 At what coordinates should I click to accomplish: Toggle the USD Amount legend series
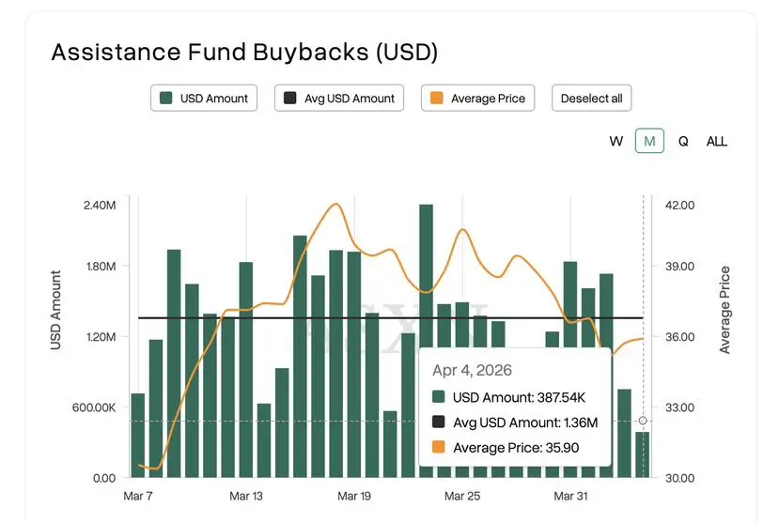click(x=204, y=99)
